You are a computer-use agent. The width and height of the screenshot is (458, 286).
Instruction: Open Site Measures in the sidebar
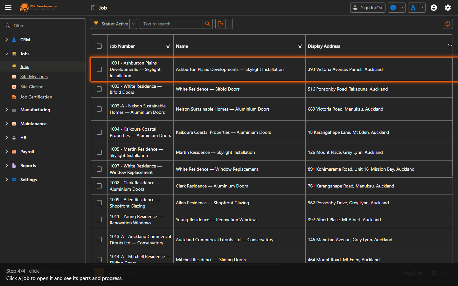click(x=34, y=77)
